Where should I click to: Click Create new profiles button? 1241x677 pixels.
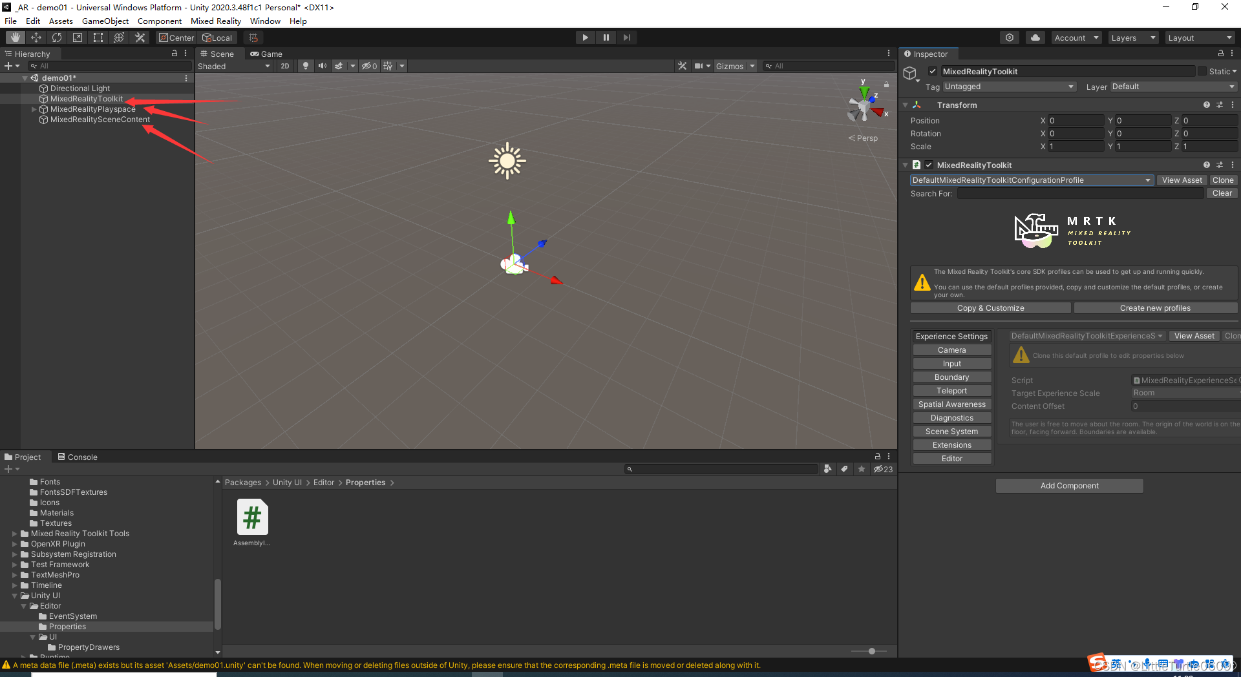1155,308
